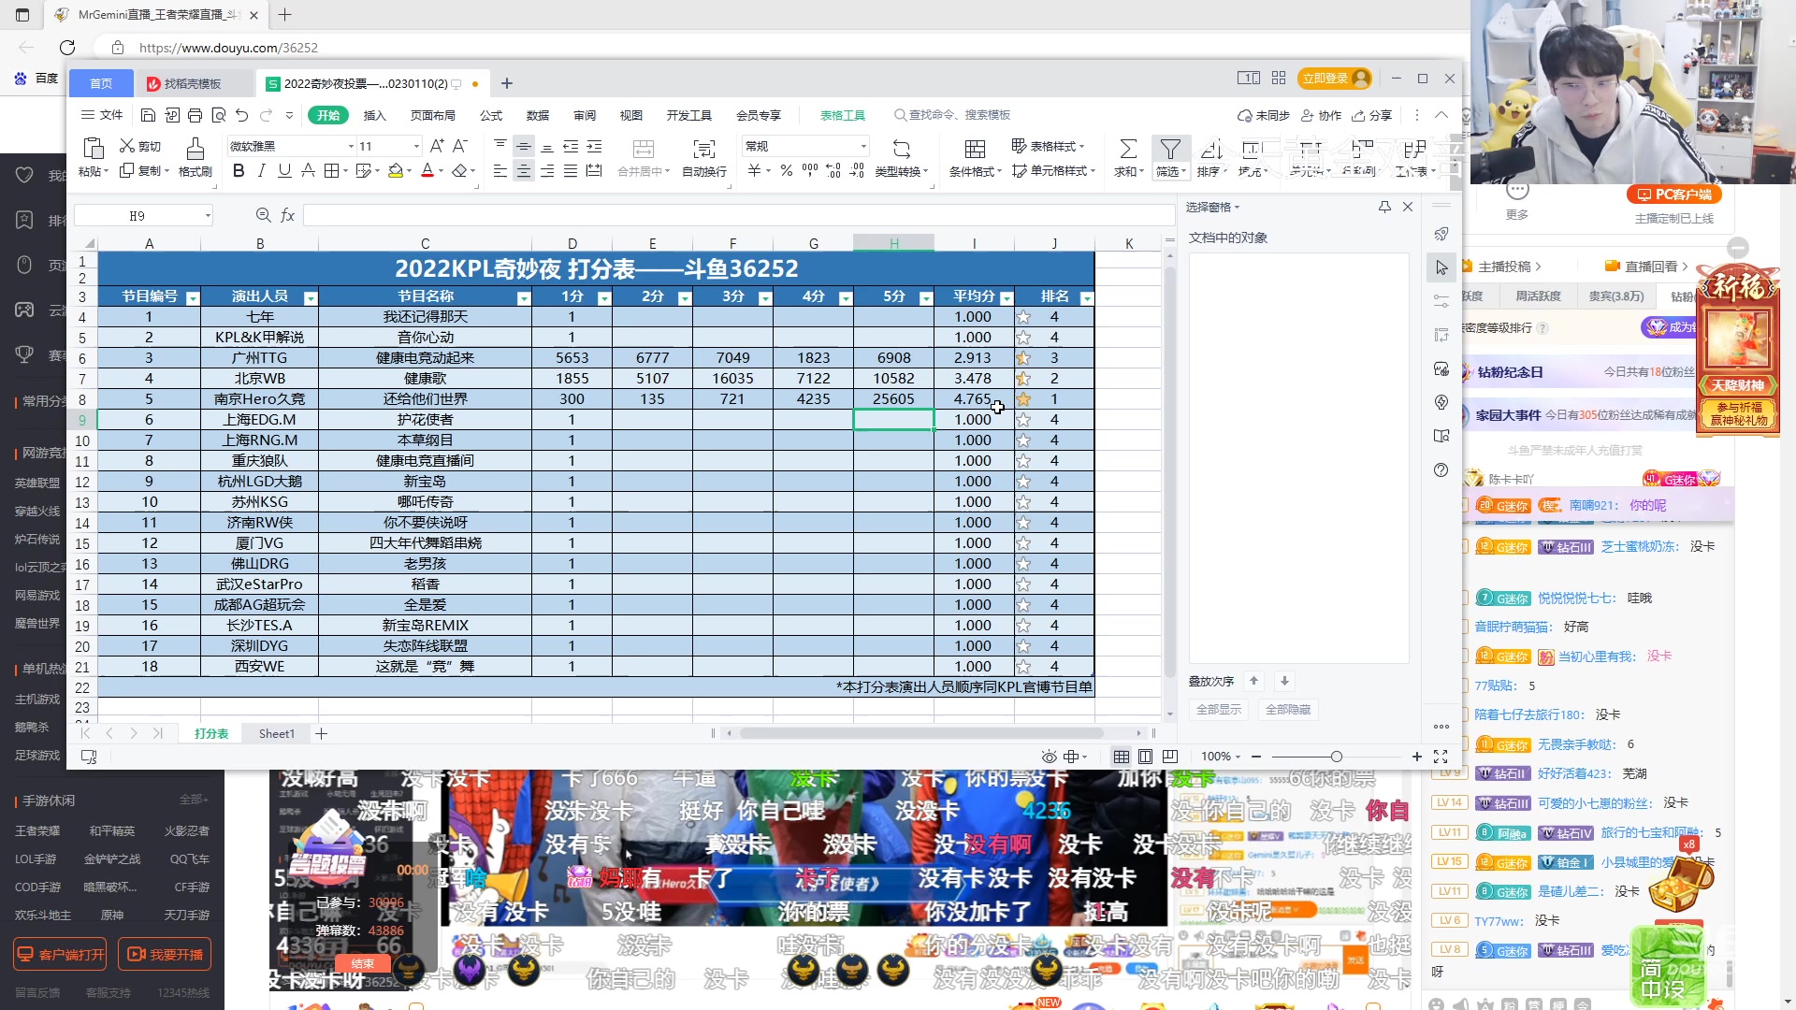Open the font size dropdown
This screenshot has width=1796, height=1010.
[416, 147]
